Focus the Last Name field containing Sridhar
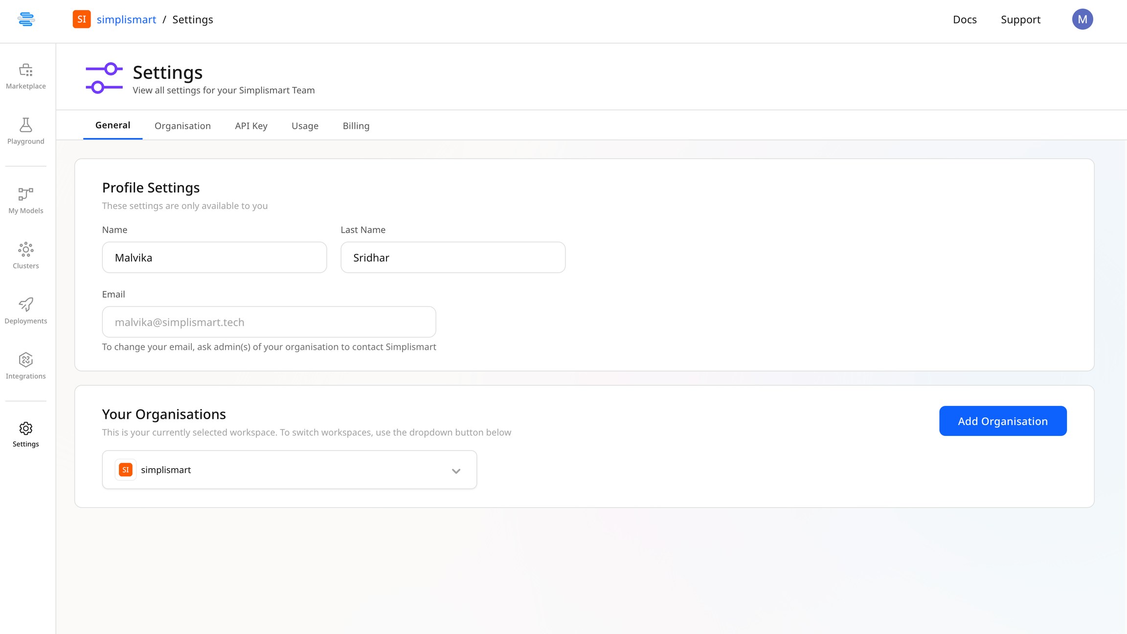The image size is (1127, 634). [x=453, y=257]
